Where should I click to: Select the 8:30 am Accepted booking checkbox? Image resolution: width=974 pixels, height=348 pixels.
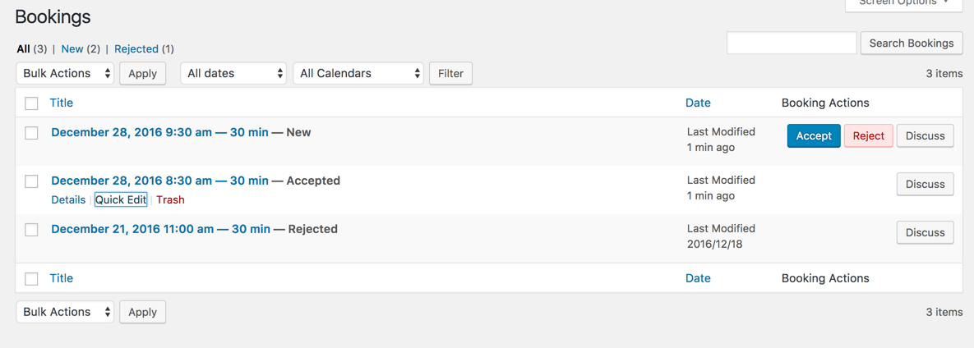click(x=31, y=181)
